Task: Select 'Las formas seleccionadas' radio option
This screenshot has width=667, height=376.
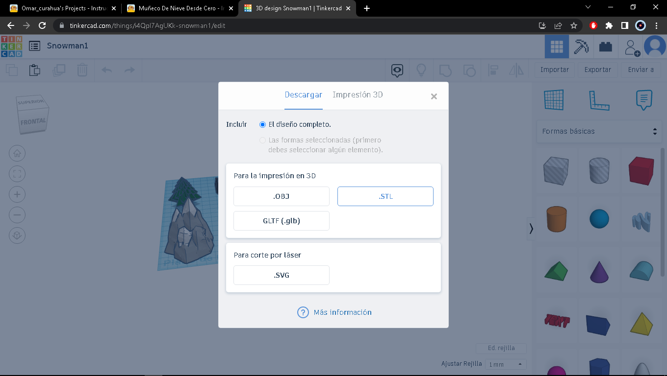Action: (263, 141)
